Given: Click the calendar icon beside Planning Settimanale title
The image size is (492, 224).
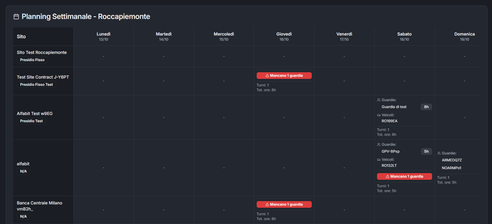Looking at the screenshot, I should pyautogui.click(x=16, y=17).
